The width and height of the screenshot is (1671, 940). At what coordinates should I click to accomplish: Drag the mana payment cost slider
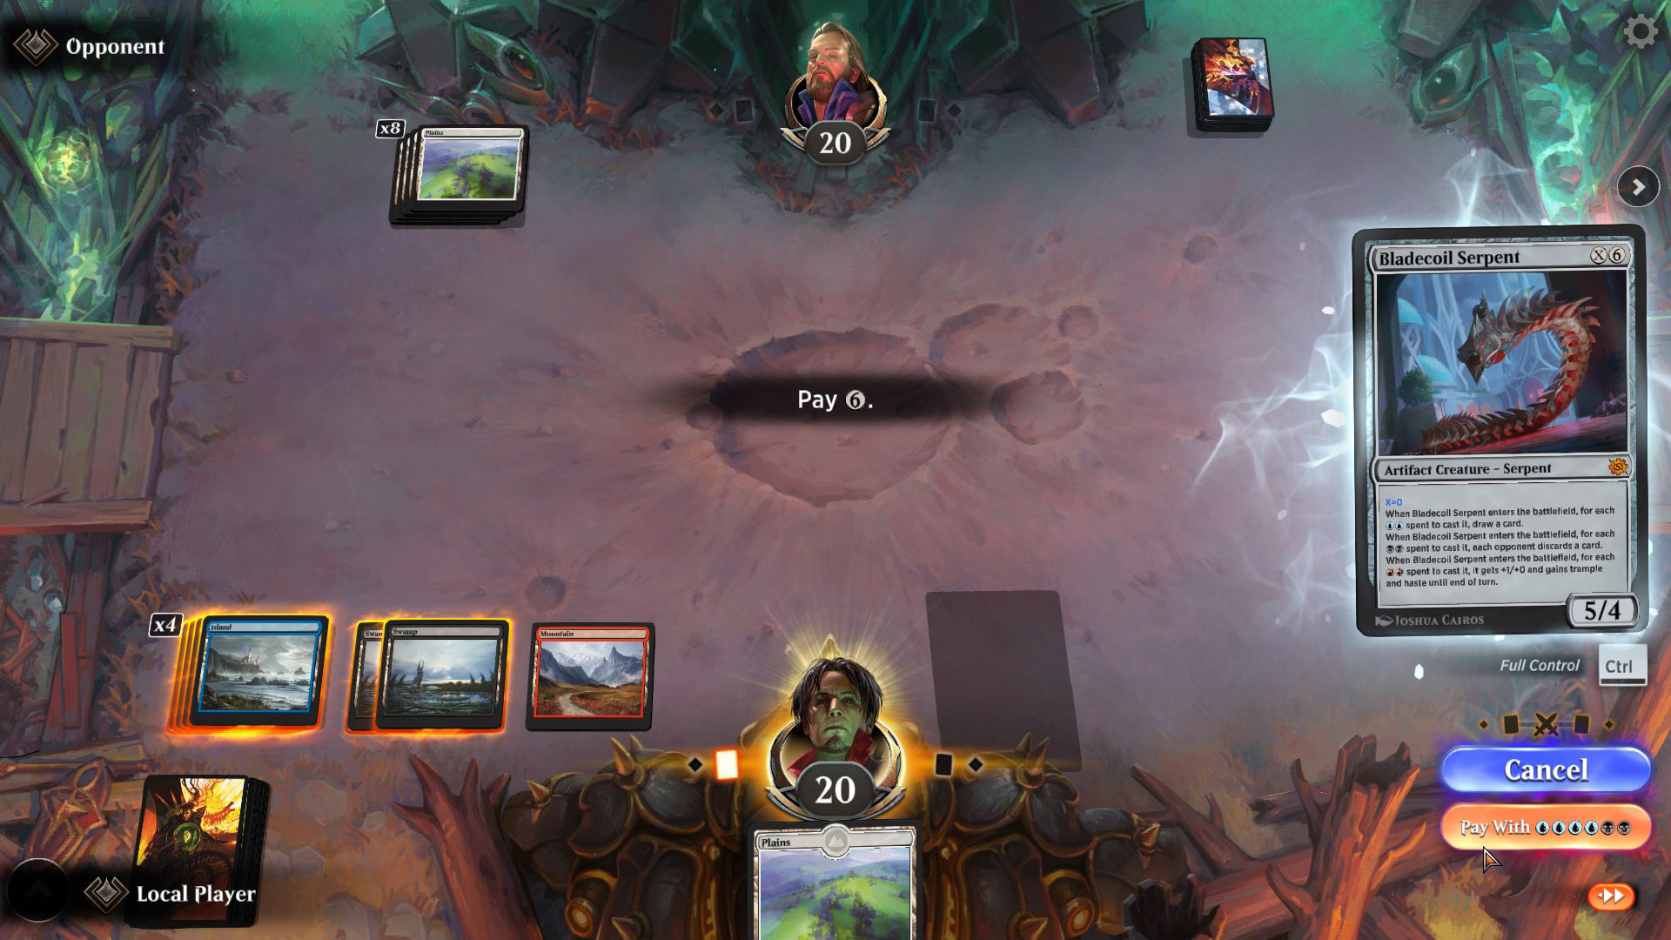click(1419, 670)
